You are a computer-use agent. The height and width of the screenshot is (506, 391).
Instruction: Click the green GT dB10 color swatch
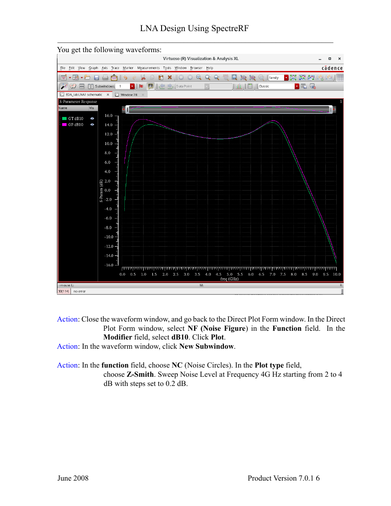tap(64, 118)
